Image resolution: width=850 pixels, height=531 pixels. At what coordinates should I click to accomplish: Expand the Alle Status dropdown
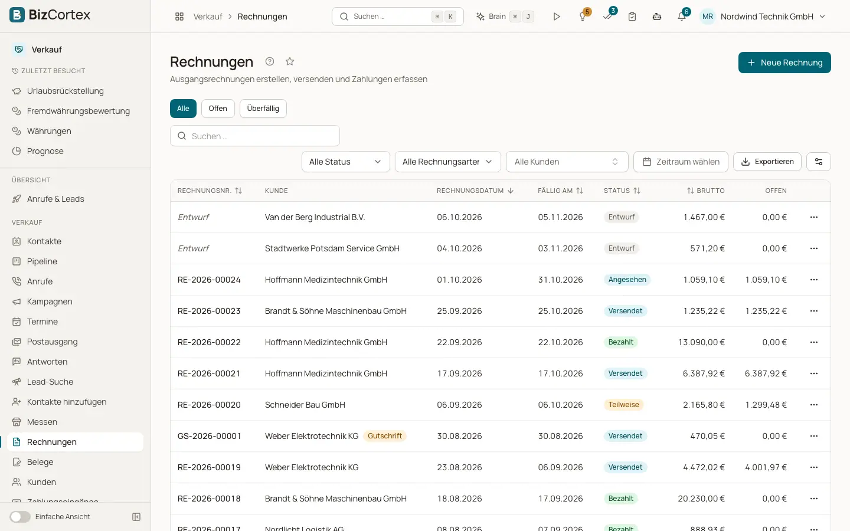click(346, 162)
